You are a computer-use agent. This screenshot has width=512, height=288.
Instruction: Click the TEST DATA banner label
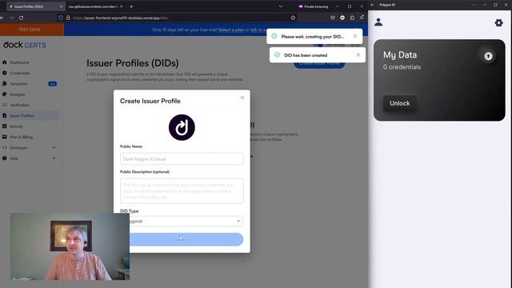[30, 30]
